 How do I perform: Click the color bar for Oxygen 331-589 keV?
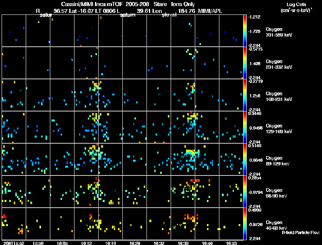(x=245, y=31)
